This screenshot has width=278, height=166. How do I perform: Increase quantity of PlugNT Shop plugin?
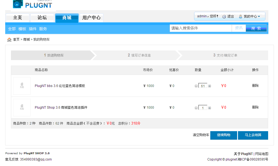[x=210, y=108]
